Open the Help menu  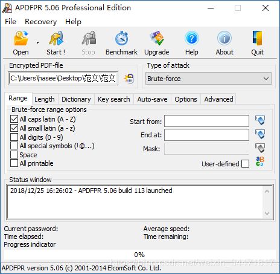pos(73,22)
